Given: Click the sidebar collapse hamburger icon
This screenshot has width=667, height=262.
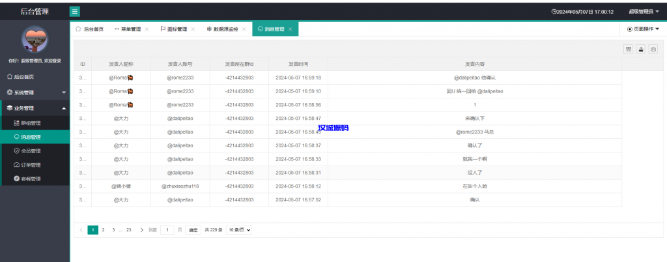Looking at the screenshot, I should pos(75,11).
